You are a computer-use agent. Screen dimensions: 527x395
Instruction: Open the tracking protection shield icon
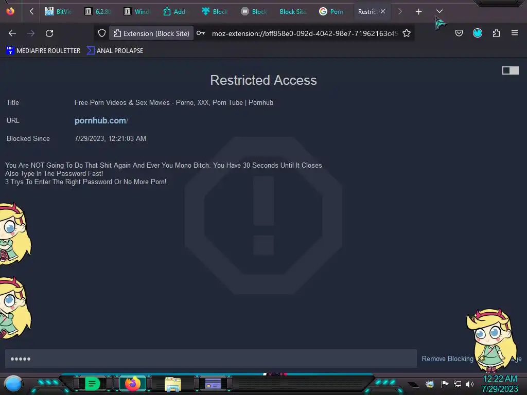coord(102,33)
